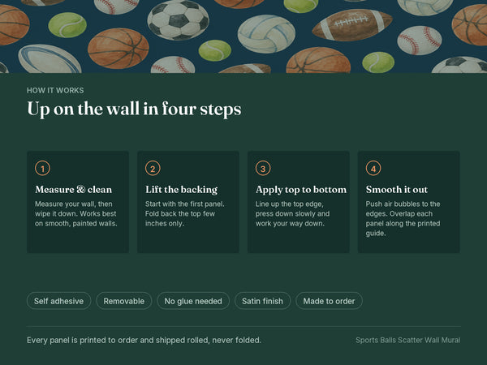Select the Made to order tag
The image size is (487, 365).
[x=329, y=301]
